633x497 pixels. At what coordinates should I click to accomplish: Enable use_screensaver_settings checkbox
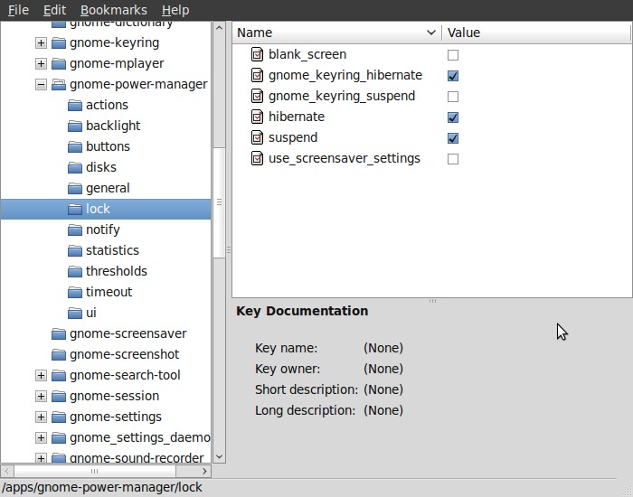(453, 159)
